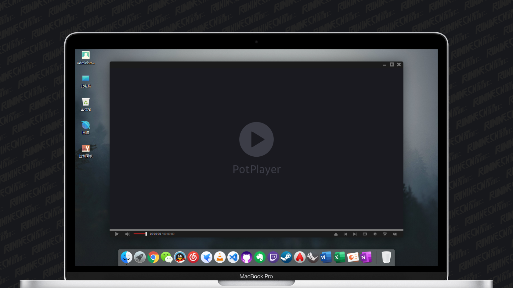Launch Microsoft Excel from the dock
Viewport: 513px width, 288px height.
339,257
